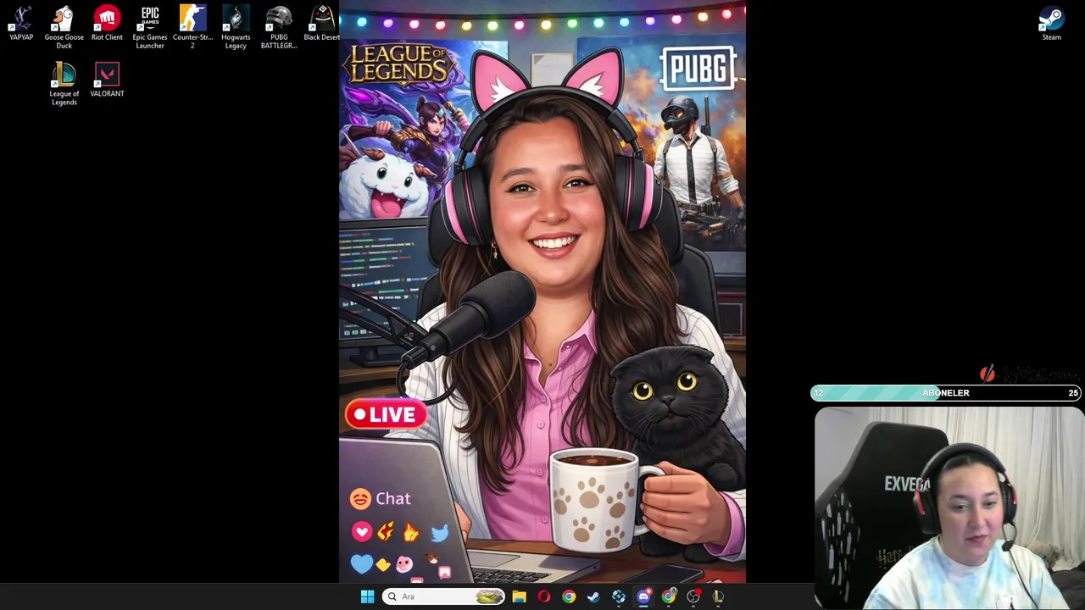
Task: Open the Goose Goose Duck shortcut
Action: [64, 27]
